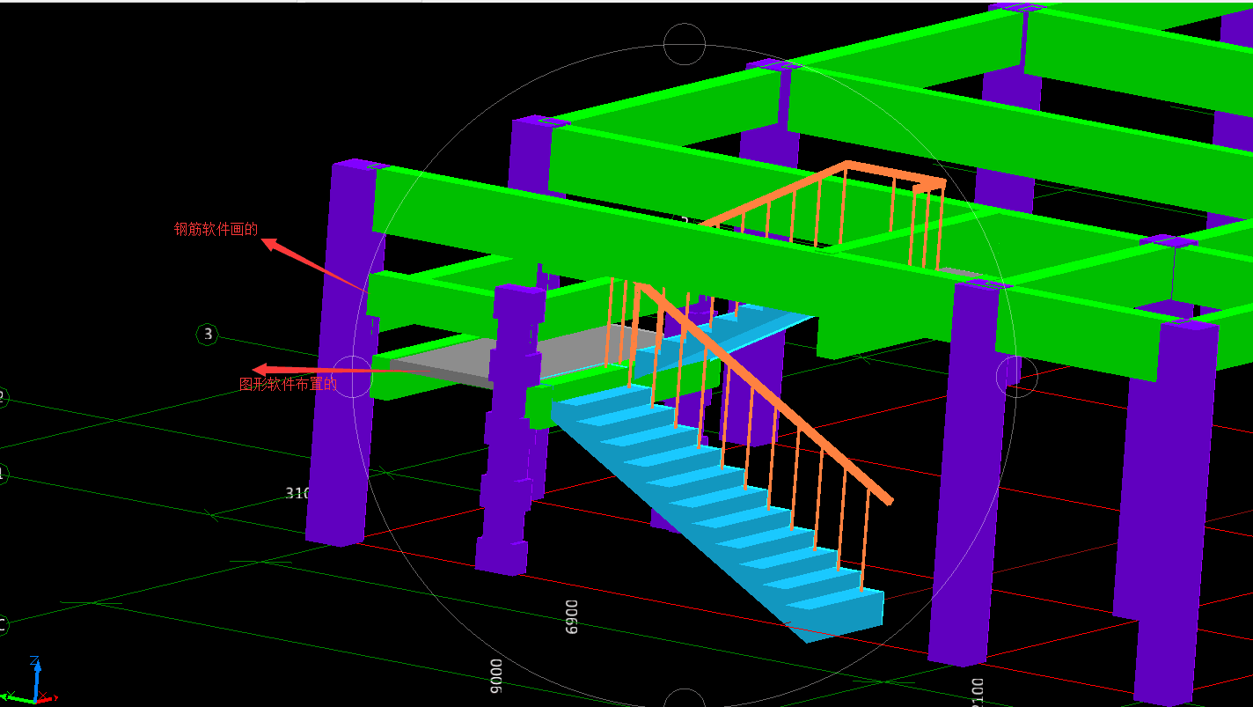Select the gray stair landing slab
The height and width of the screenshot is (707, 1253).
[x=524, y=355]
